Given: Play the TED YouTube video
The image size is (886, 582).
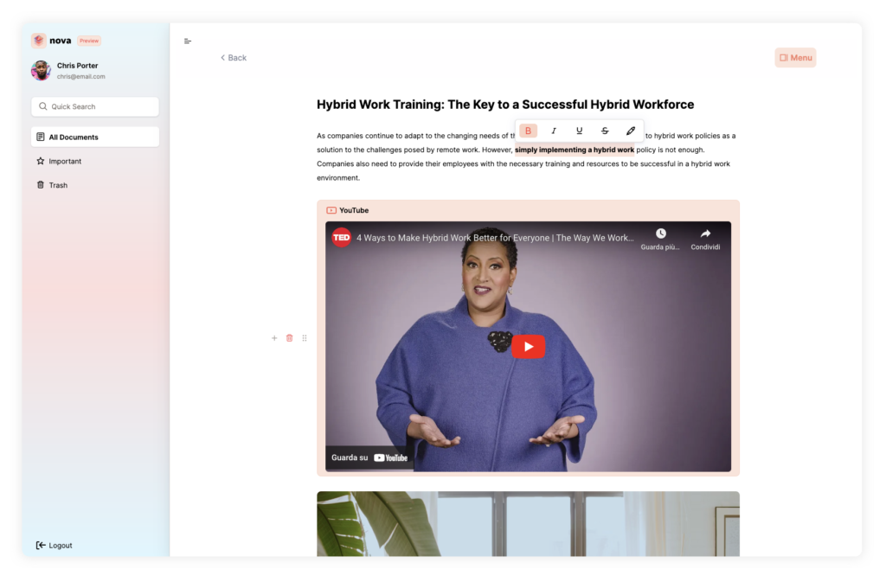Looking at the screenshot, I should click(x=528, y=347).
